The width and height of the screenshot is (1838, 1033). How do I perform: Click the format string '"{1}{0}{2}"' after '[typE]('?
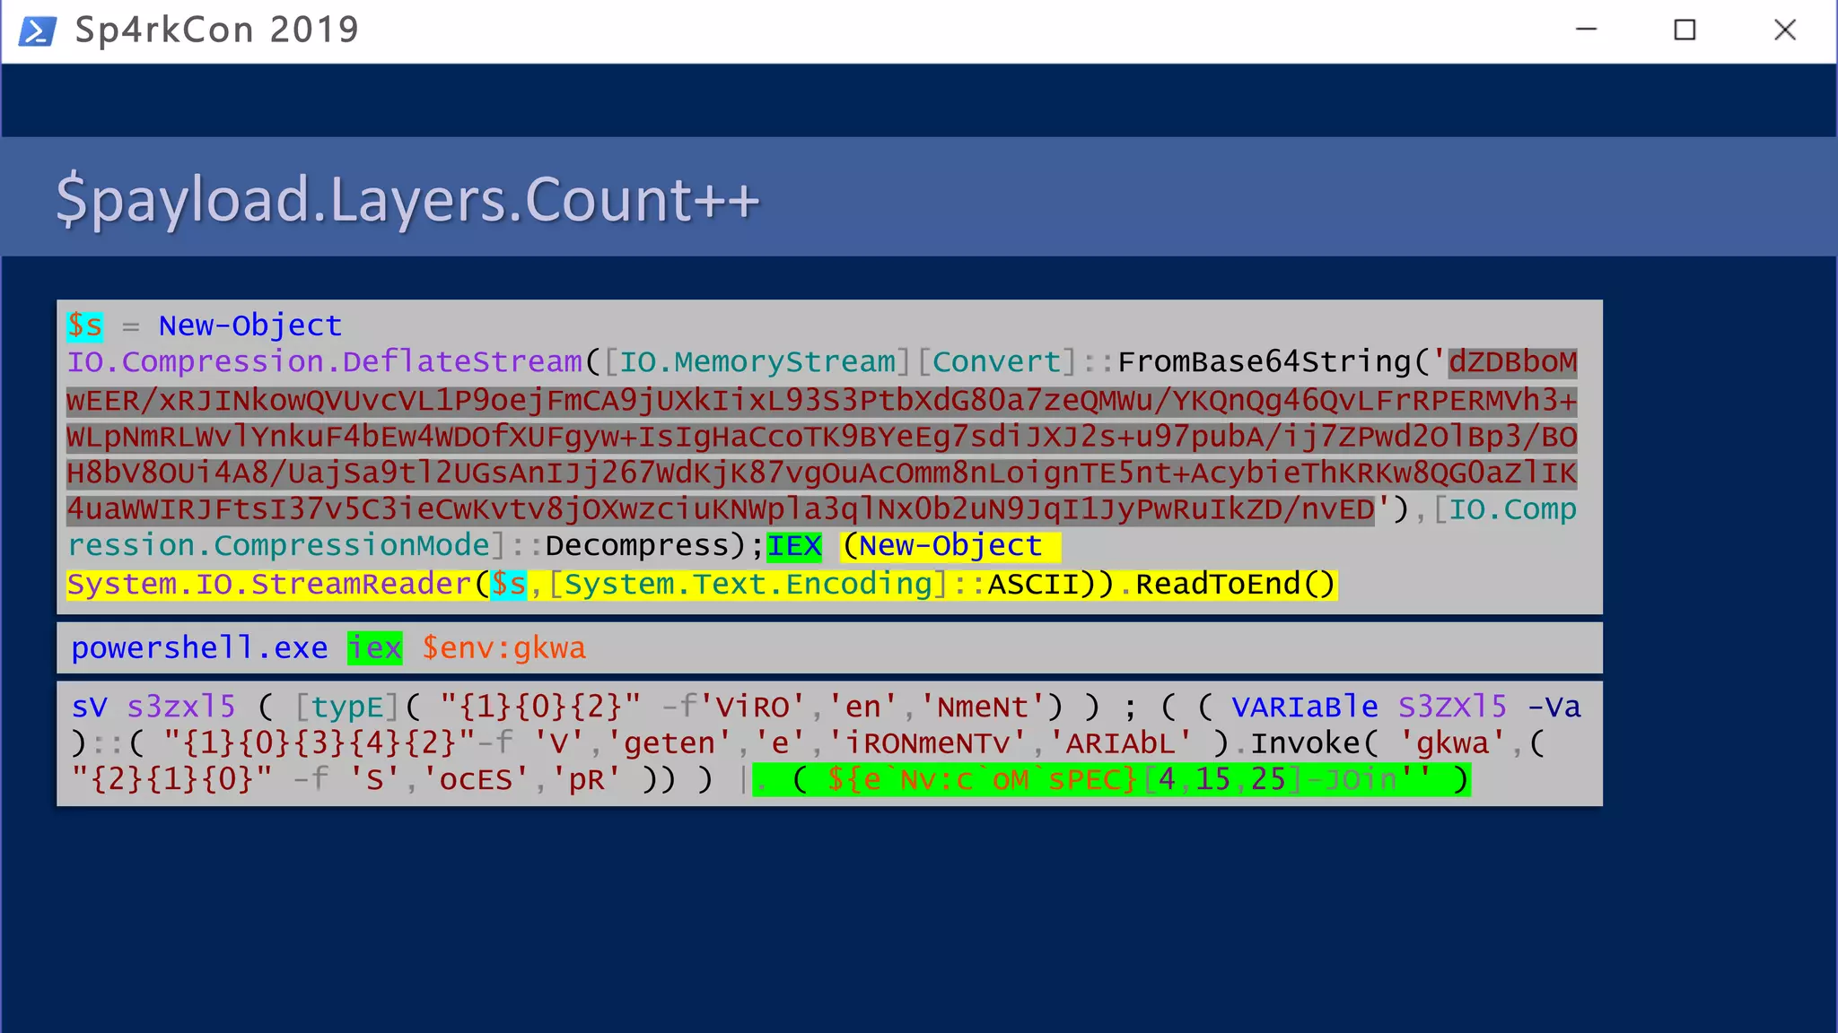[541, 707]
